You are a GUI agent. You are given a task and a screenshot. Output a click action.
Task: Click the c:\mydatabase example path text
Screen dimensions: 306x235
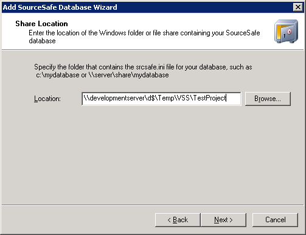coord(58,75)
